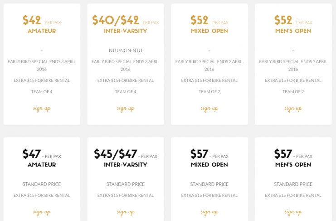
Task: Select the gold $42 Amateur price heading
Action: click(32, 20)
